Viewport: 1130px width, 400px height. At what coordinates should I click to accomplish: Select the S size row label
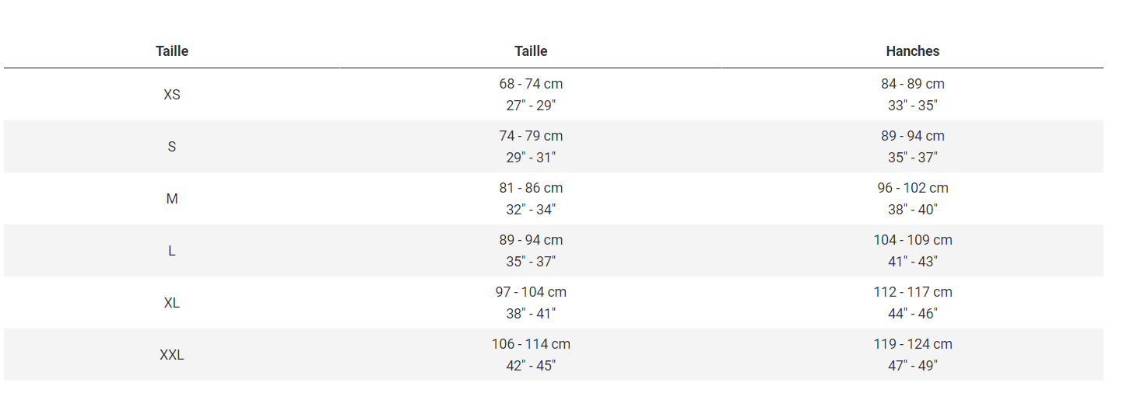(x=172, y=147)
